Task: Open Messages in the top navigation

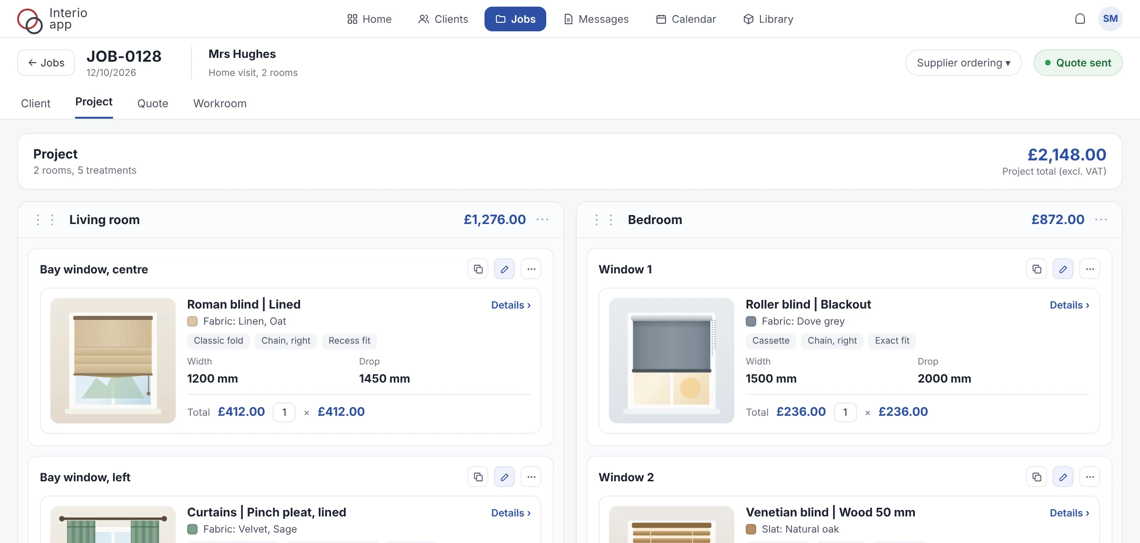Action: coord(596,19)
